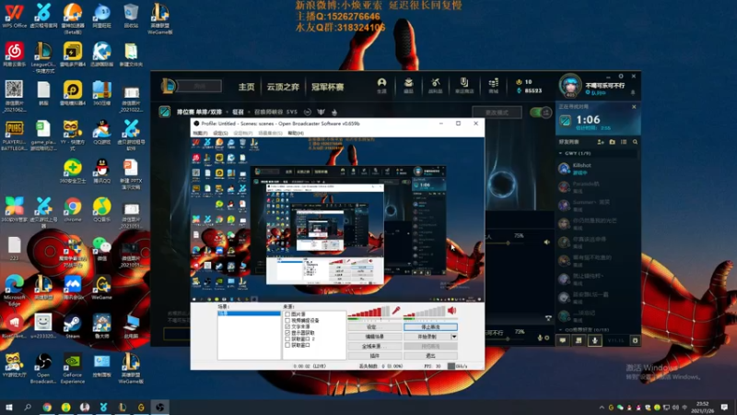Toggle the green lobby switch in League client

point(541,113)
